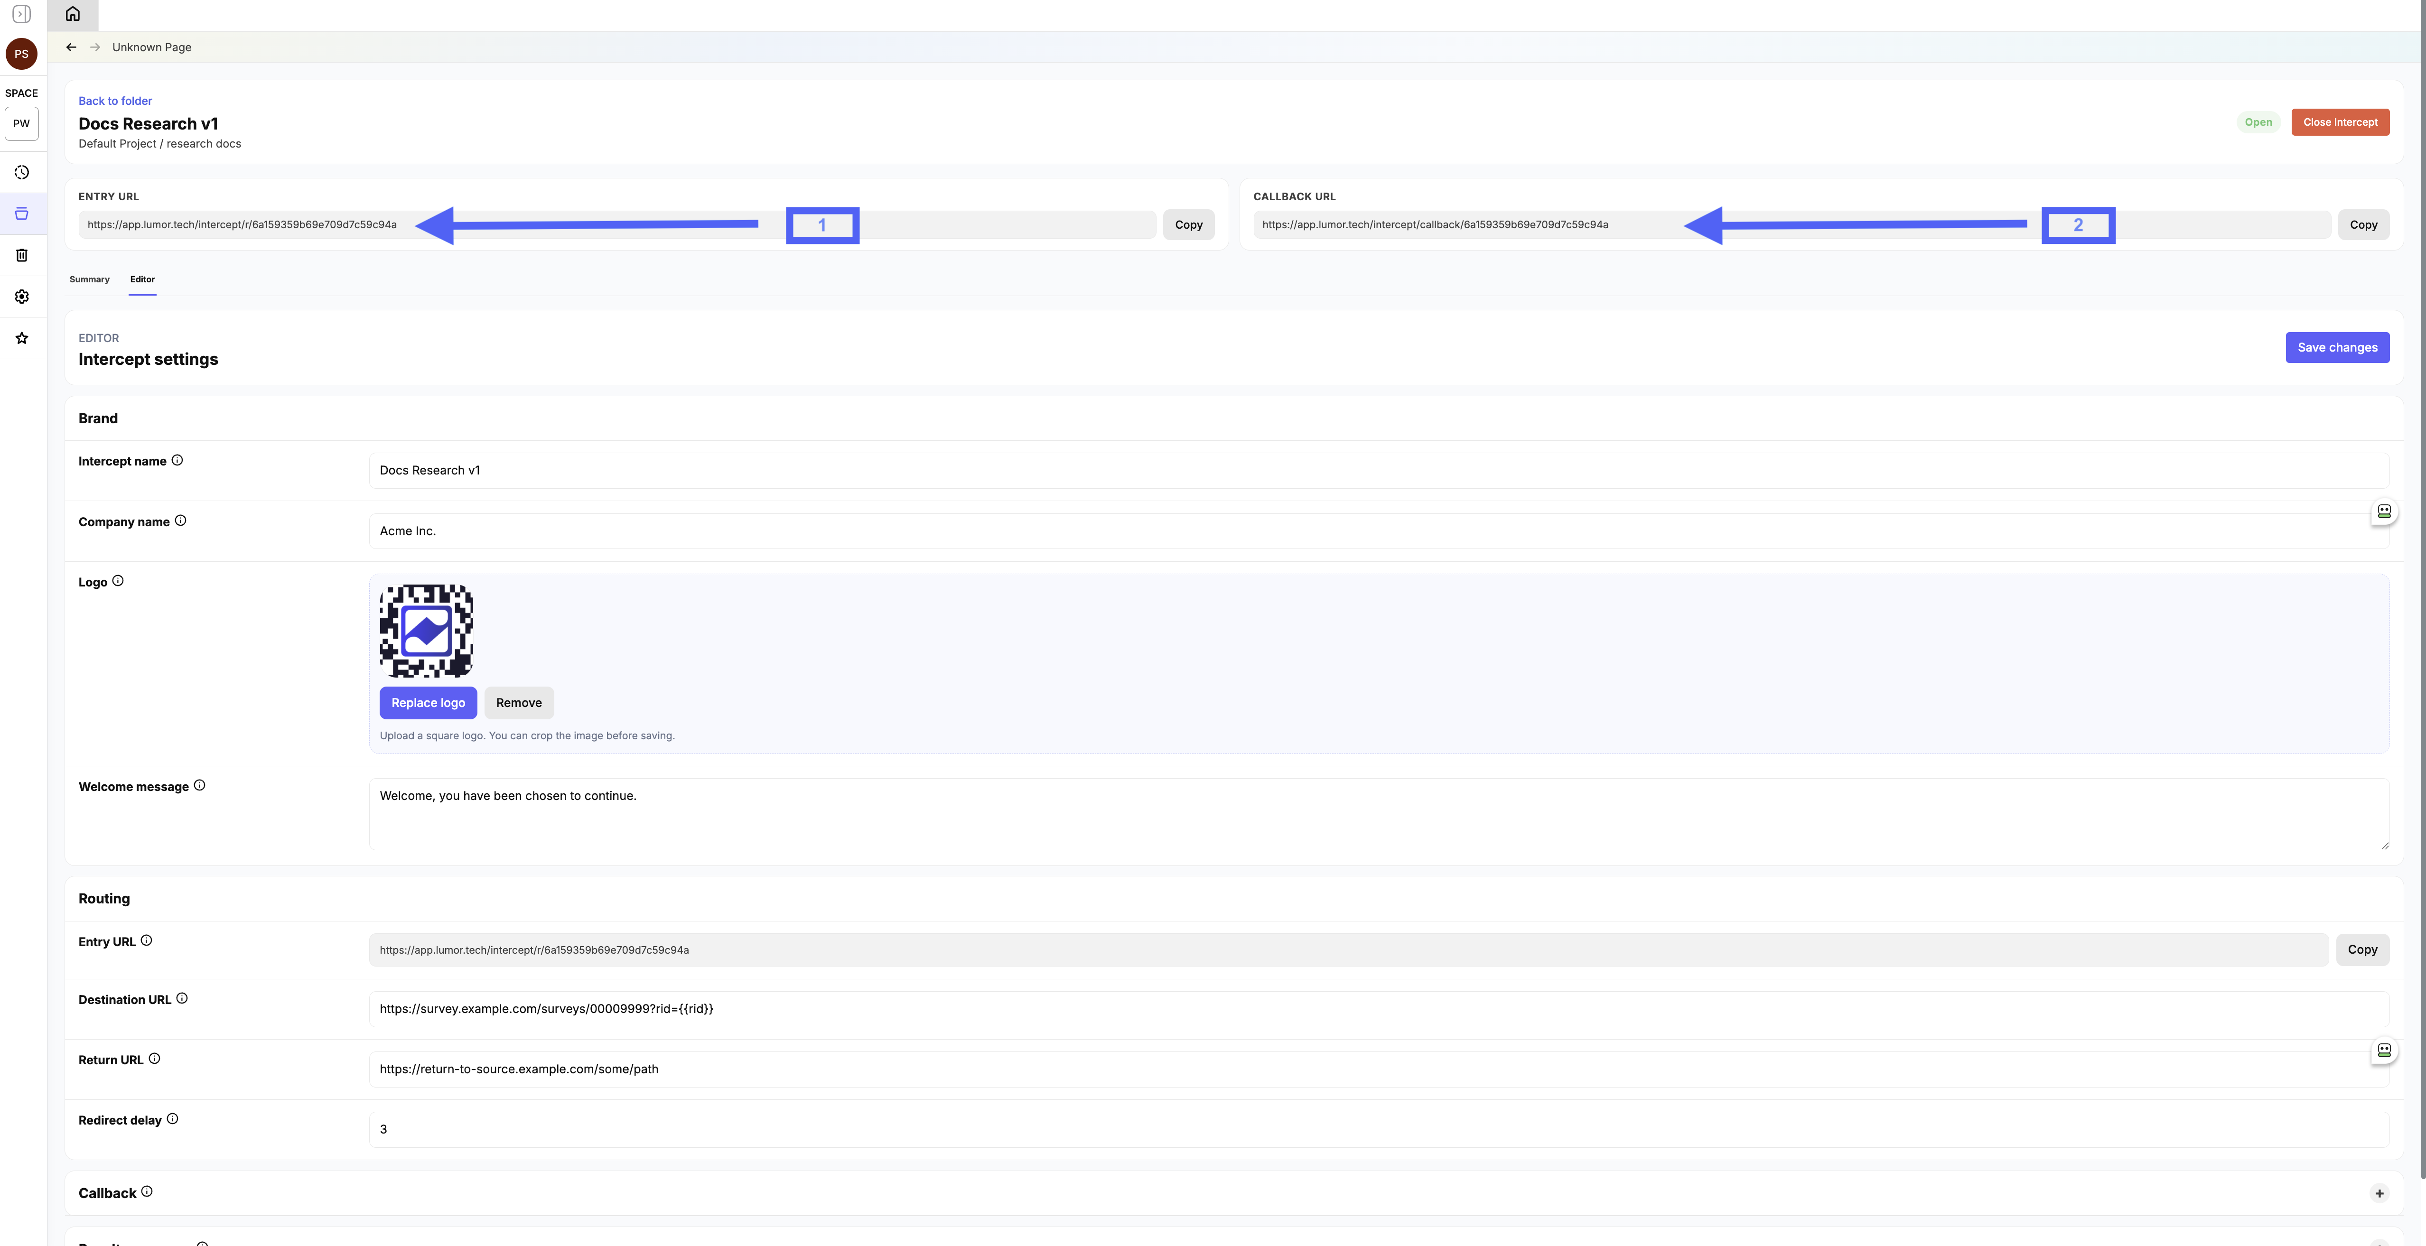Open the trash sidebar icon
This screenshot has width=2426, height=1246.
tap(22, 255)
